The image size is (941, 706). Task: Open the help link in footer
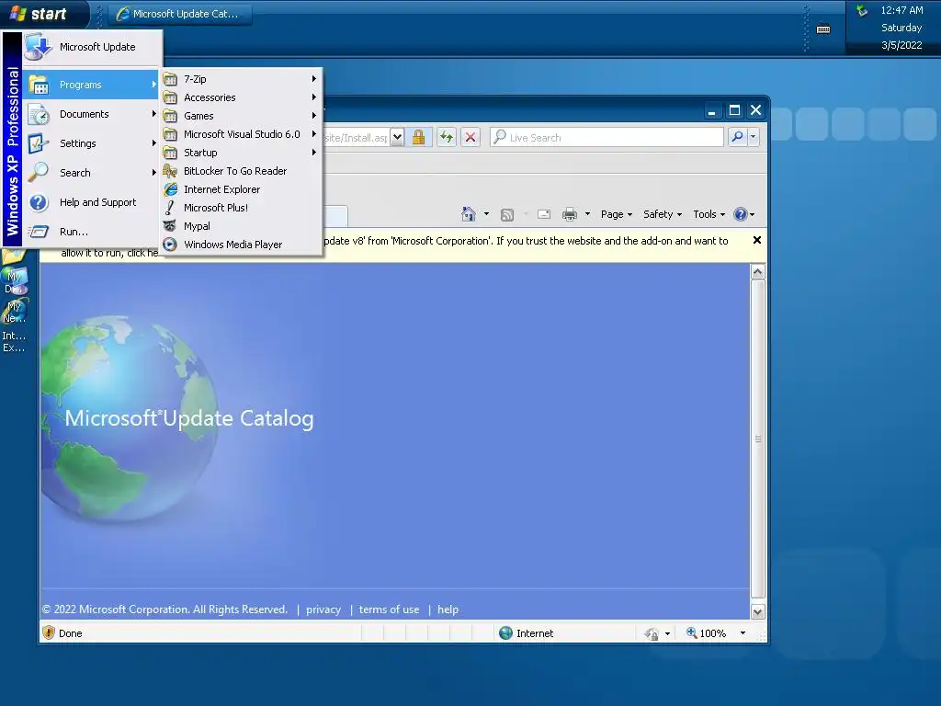[448, 609]
